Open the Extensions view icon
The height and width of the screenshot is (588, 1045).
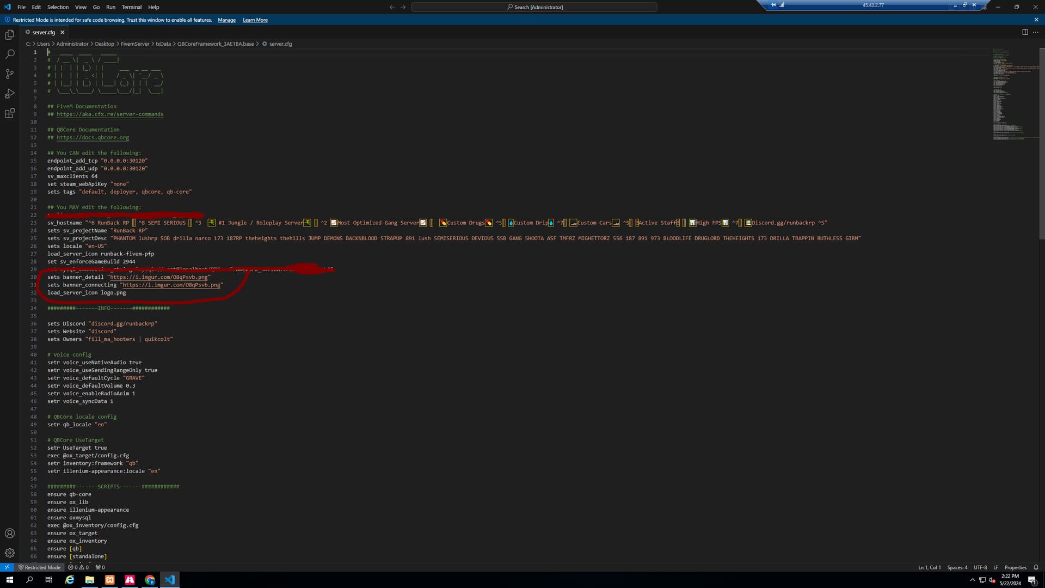click(10, 113)
